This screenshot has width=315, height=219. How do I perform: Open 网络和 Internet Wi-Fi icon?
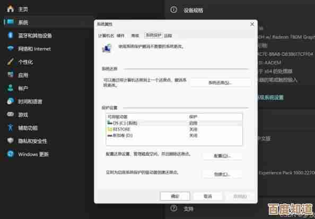[10, 48]
